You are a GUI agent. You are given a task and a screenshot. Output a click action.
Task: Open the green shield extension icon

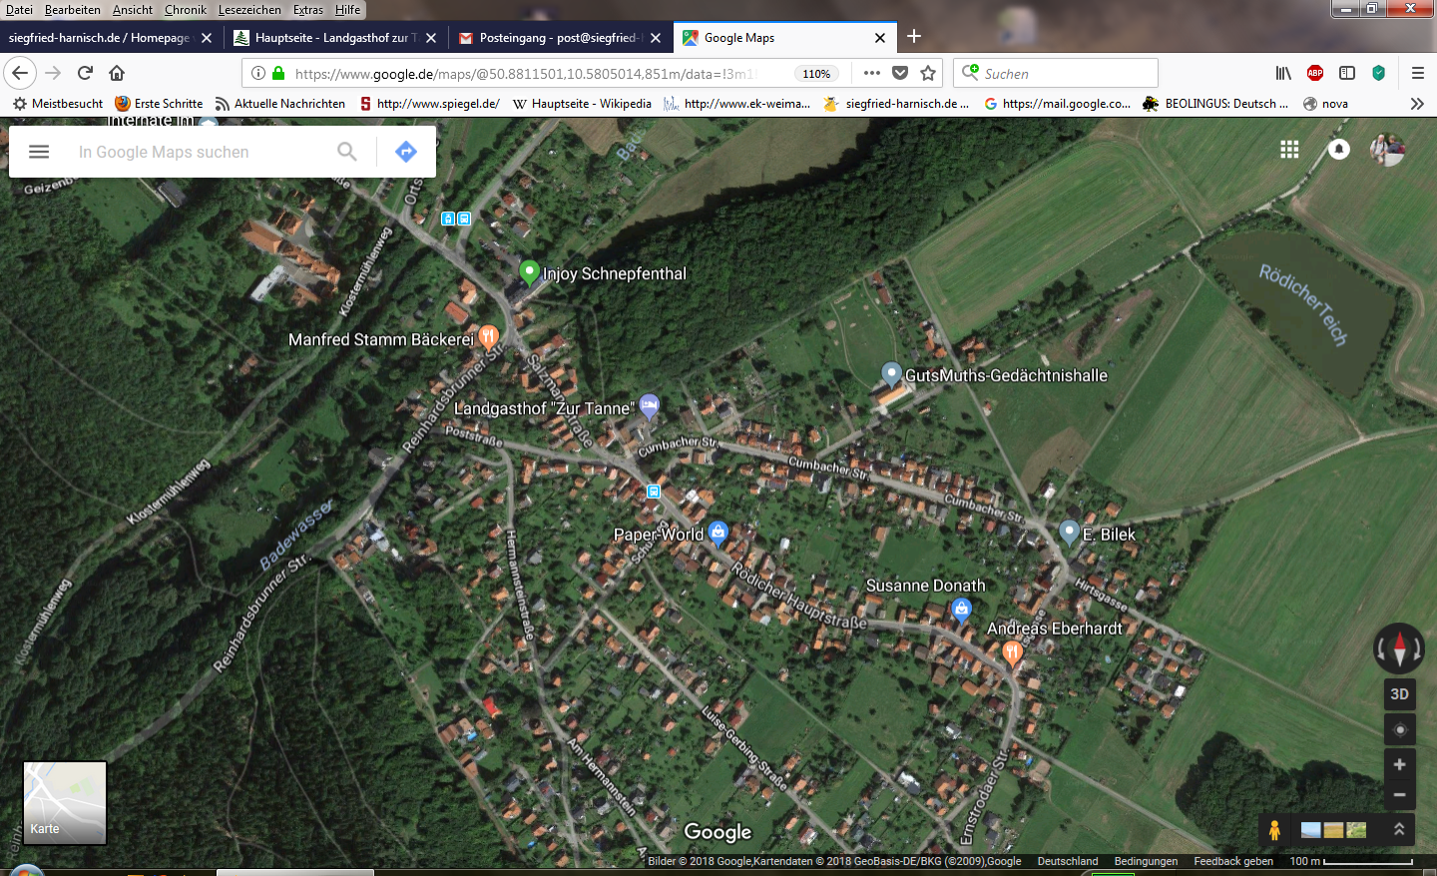point(1378,73)
